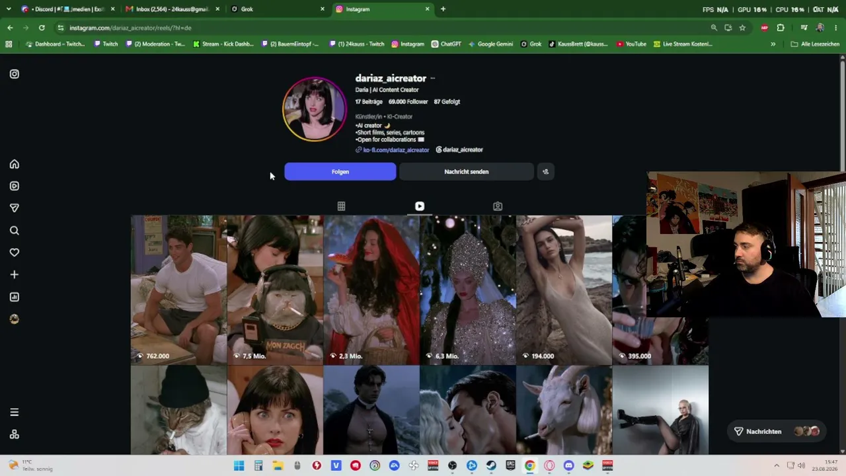Switch to the tagged photos tab
The height and width of the screenshot is (476, 846).
pos(498,206)
